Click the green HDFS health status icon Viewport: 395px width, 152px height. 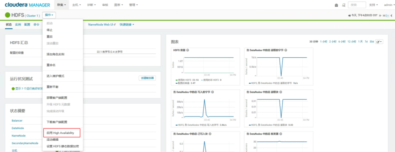(7, 15)
